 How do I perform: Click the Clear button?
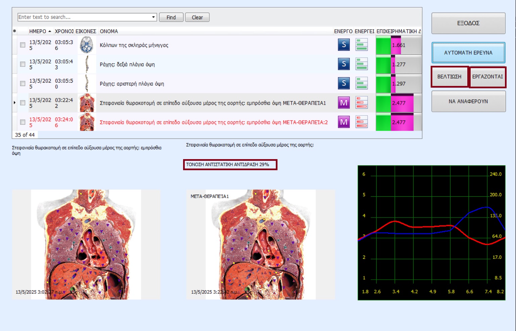tap(197, 17)
